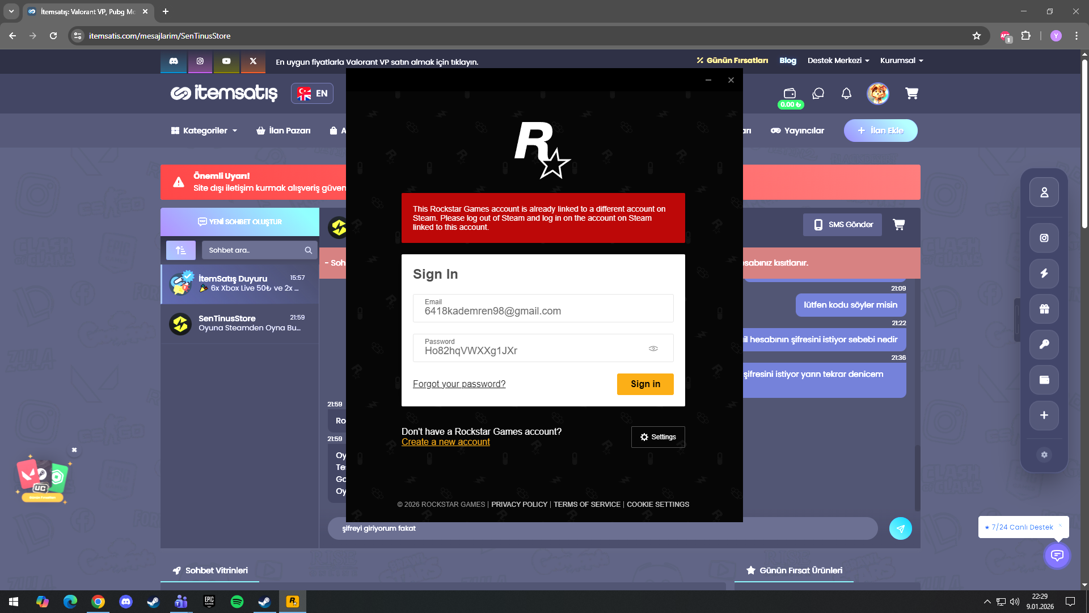
Task: Expand the Destek Merkezi dropdown
Action: (838, 61)
